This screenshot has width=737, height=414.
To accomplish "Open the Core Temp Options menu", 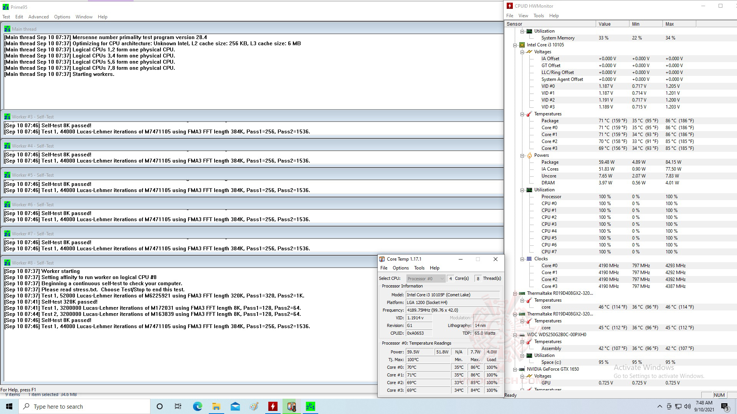I will click(x=400, y=268).
